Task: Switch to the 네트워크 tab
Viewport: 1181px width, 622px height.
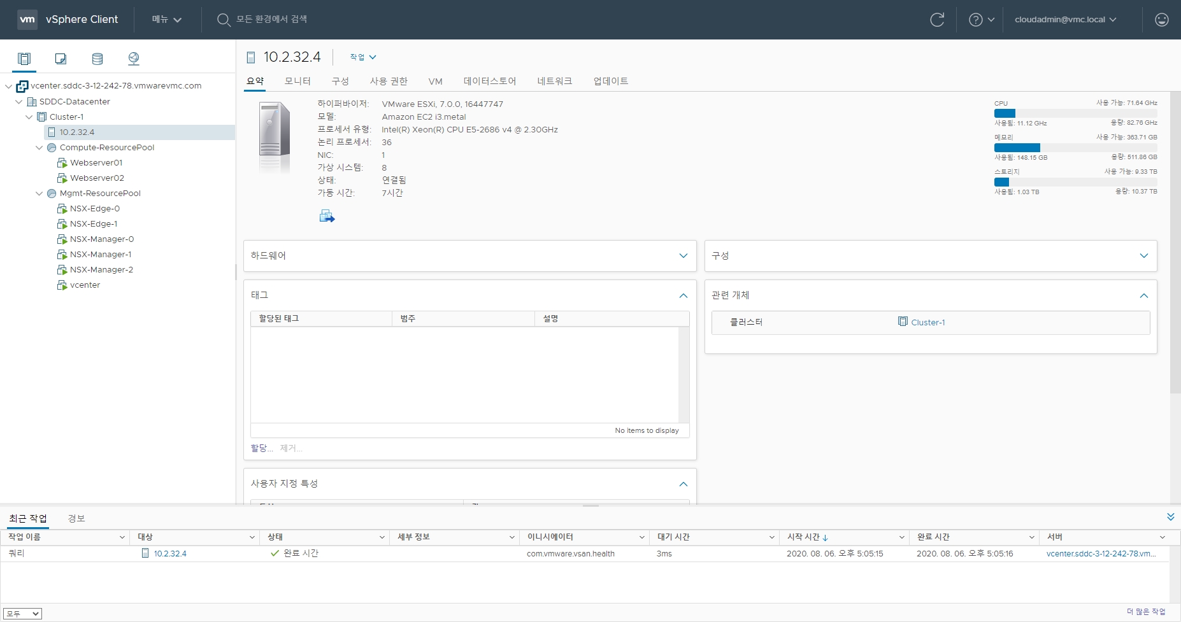Action: [555, 81]
